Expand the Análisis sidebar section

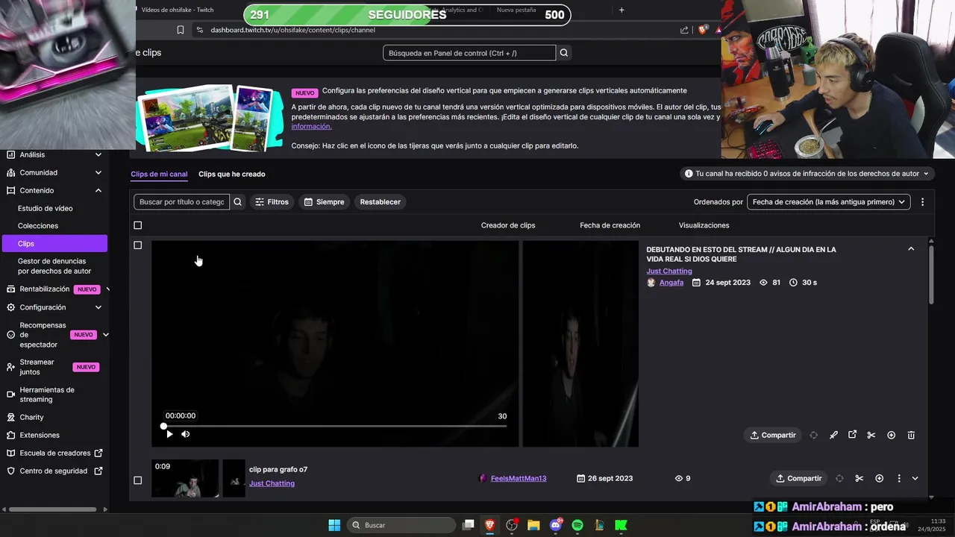coord(98,154)
